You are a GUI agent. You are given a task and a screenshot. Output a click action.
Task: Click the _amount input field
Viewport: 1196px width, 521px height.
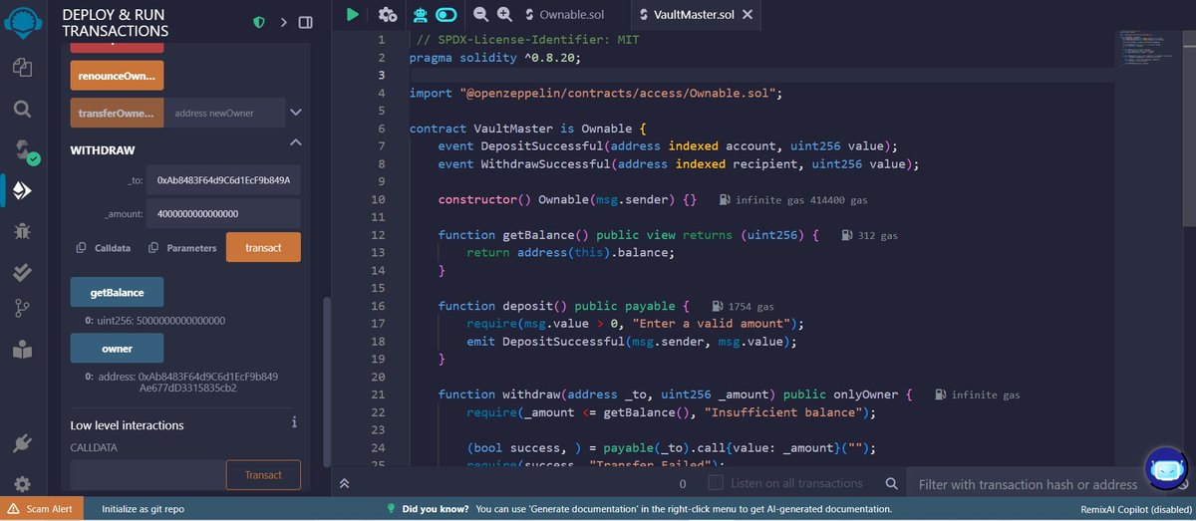tap(223, 213)
